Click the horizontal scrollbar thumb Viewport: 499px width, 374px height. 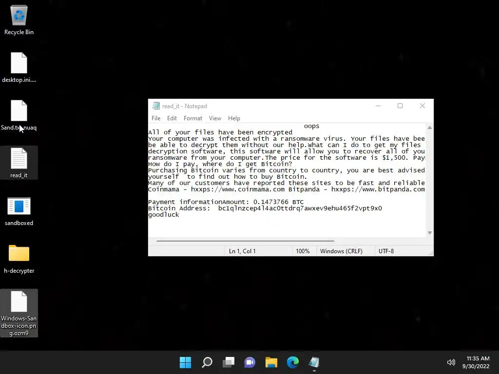coord(245,241)
